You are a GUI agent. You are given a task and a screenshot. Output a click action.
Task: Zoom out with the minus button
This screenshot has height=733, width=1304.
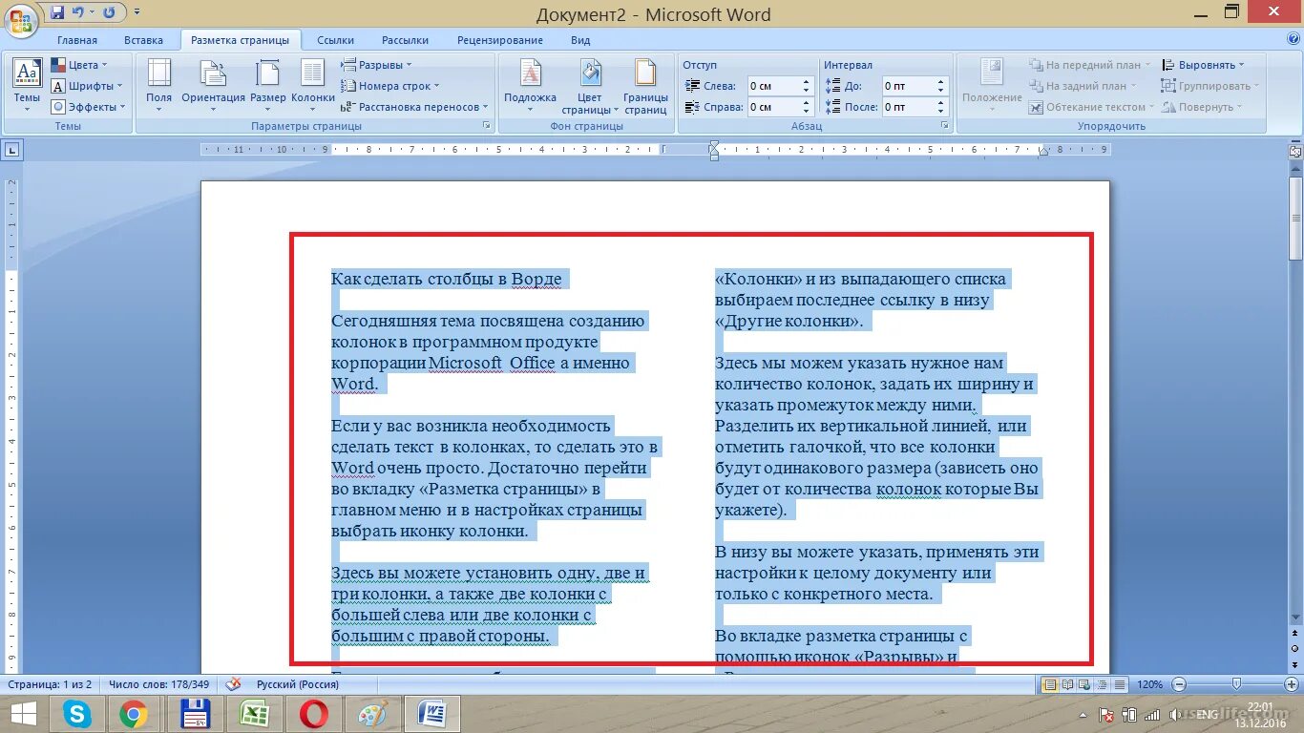(x=1180, y=684)
